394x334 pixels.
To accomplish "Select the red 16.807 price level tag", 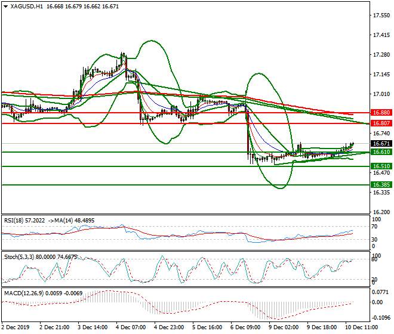I will tap(380, 123).
